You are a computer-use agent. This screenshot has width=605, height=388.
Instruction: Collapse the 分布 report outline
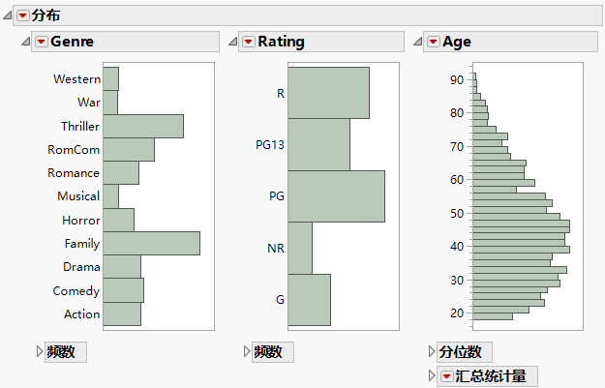(x=9, y=15)
